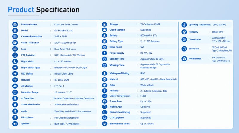Click the Microphone icon

coord(15,117)
